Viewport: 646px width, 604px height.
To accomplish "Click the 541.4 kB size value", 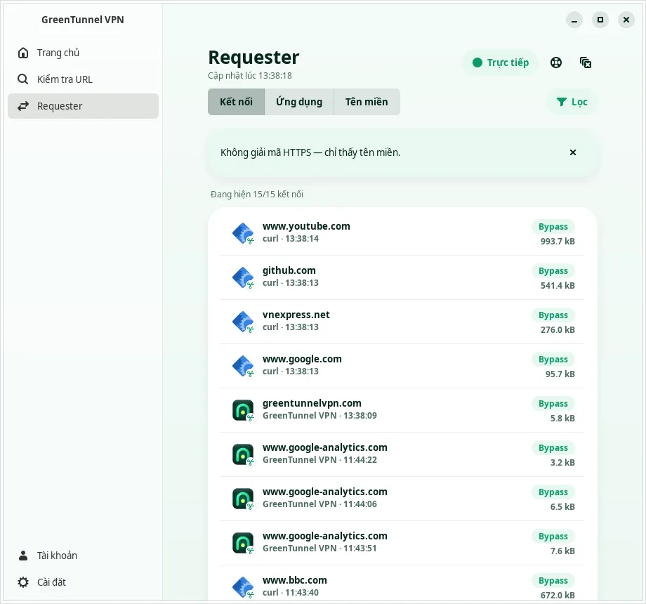I will point(558,286).
